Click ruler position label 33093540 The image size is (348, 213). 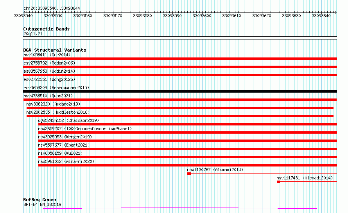23,16
